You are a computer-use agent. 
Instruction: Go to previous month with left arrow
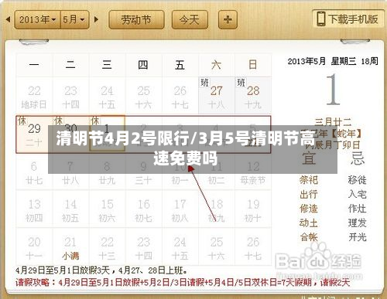(x=8, y=19)
